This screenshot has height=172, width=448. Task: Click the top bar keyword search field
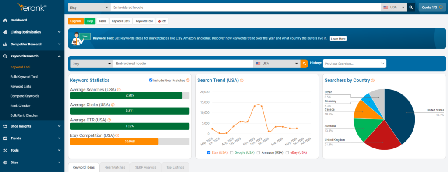(246, 7)
